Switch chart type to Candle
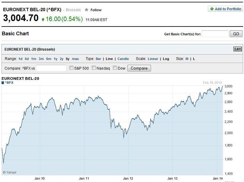This screenshot has height=182, width=244. tap(123, 59)
